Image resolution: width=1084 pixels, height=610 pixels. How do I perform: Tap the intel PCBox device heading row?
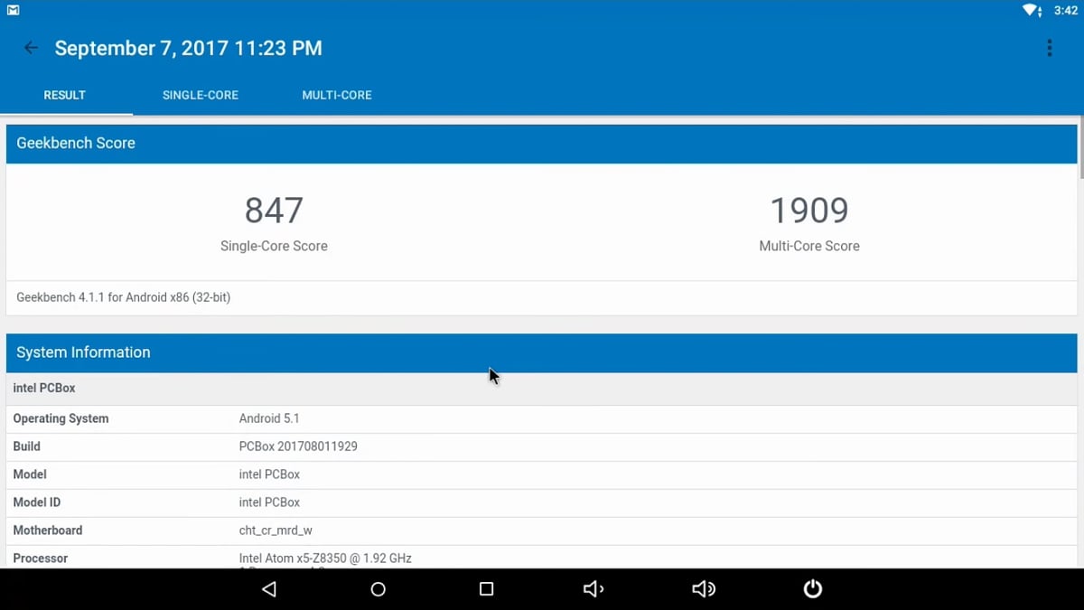coord(541,389)
